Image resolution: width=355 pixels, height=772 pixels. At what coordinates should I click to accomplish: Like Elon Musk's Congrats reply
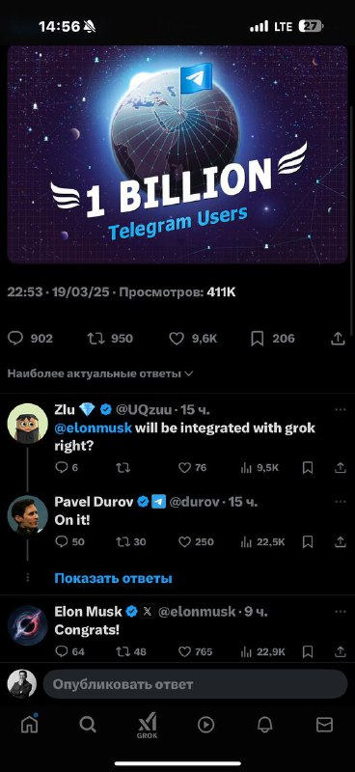click(x=195, y=652)
